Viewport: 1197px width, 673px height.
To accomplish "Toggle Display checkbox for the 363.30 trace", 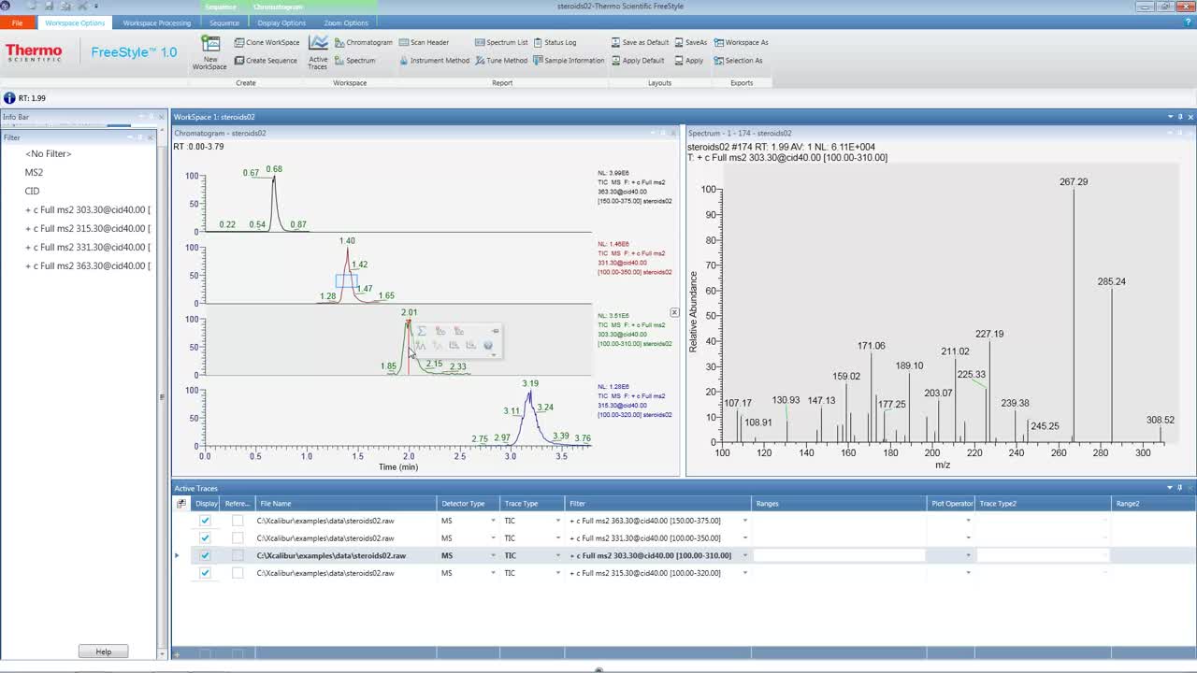I will coord(205,521).
